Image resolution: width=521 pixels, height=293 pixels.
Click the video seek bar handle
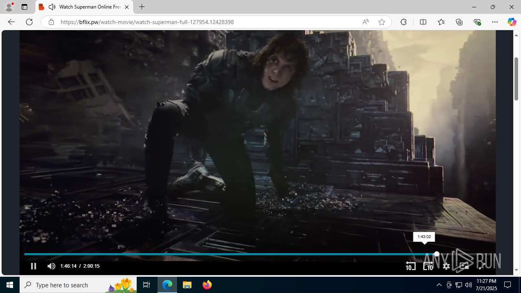point(436,254)
